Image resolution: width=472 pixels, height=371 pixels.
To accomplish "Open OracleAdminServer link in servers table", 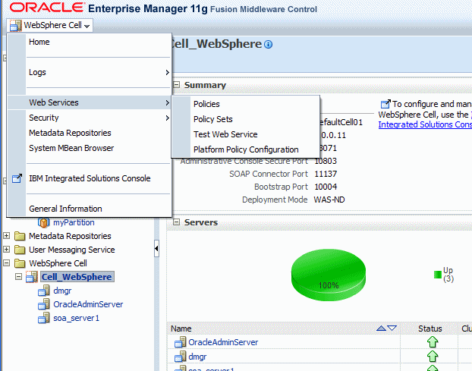I will point(223,342).
